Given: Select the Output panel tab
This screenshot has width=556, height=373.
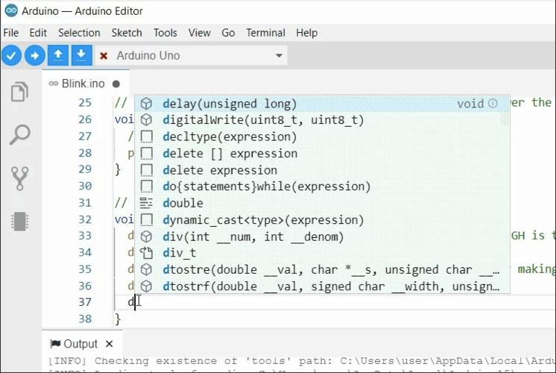Looking at the screenshot, I should coord(80,344).
